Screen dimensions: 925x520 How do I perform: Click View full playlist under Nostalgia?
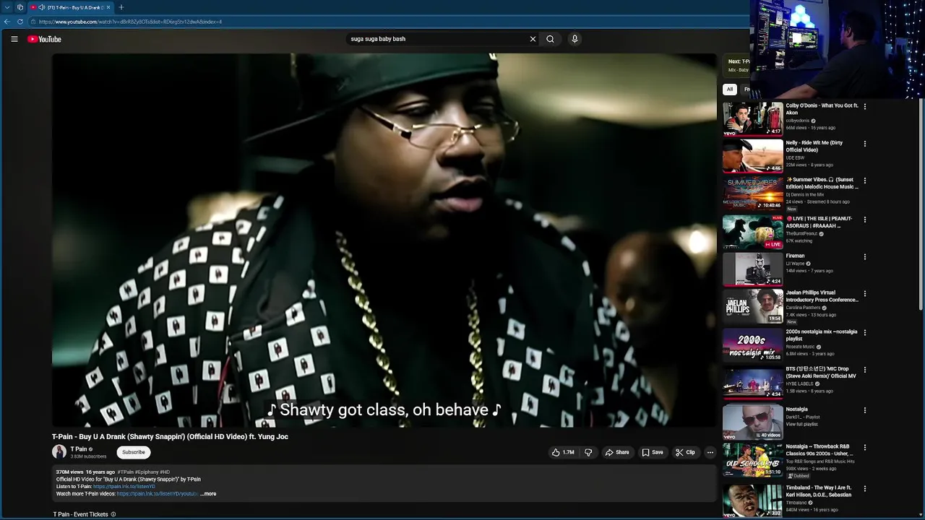(801, 424)
